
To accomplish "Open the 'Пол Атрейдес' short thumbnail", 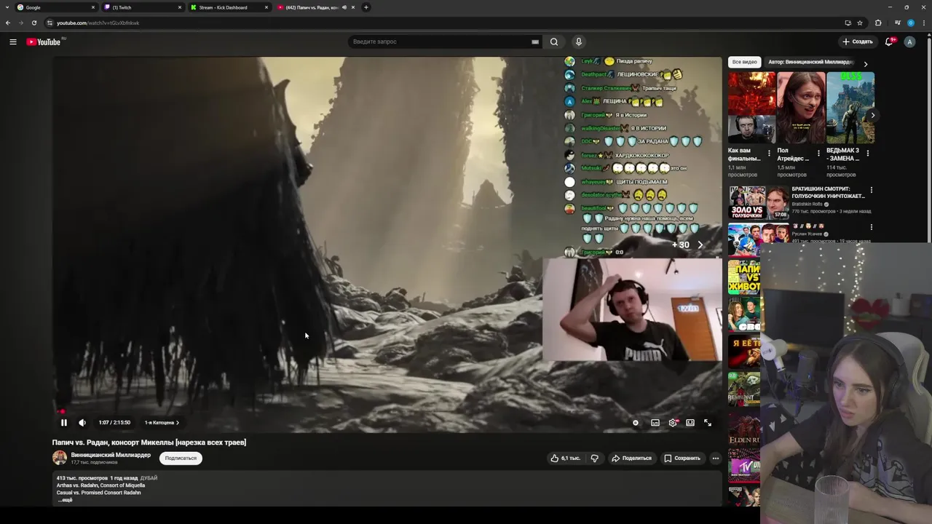I will coord(801,108).
